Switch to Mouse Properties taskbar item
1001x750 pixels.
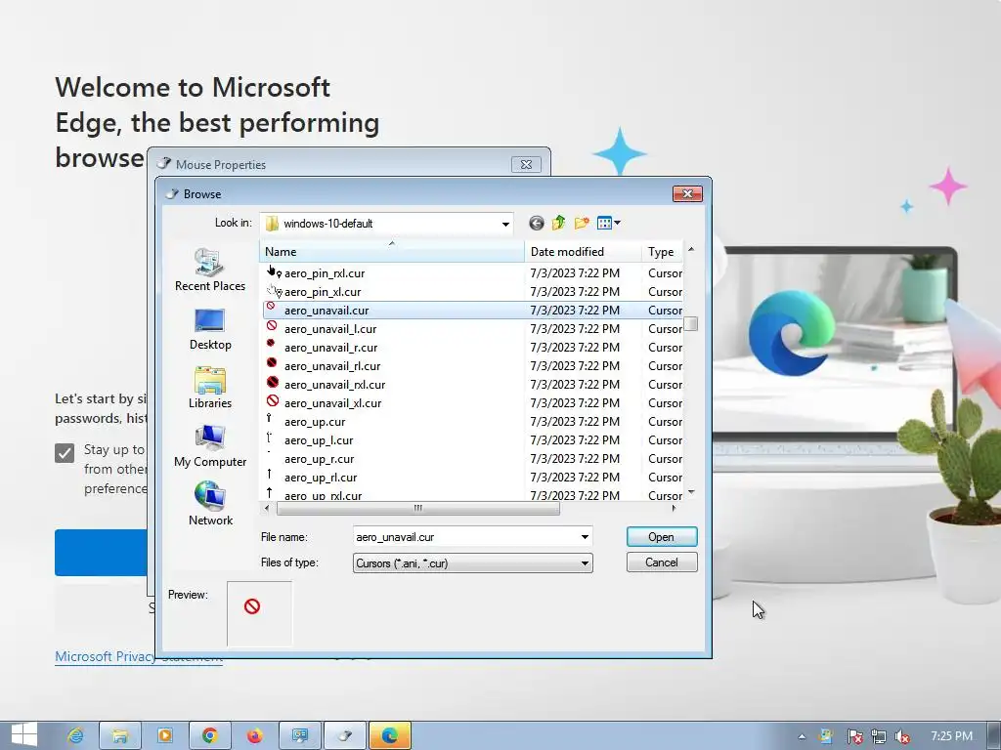(345, 735)
